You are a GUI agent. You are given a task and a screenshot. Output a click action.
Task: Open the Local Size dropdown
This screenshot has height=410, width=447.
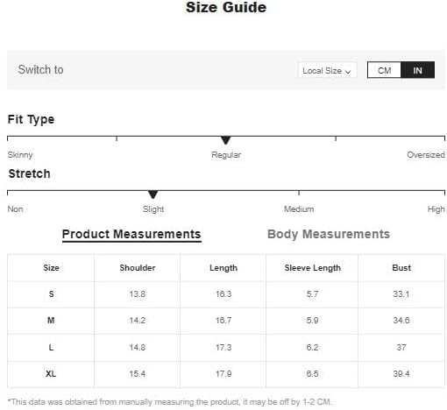point(327,70)
